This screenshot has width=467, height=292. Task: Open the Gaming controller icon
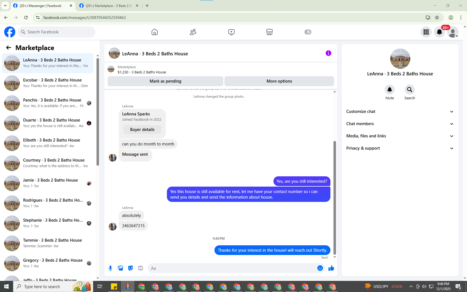click(308, 32)
